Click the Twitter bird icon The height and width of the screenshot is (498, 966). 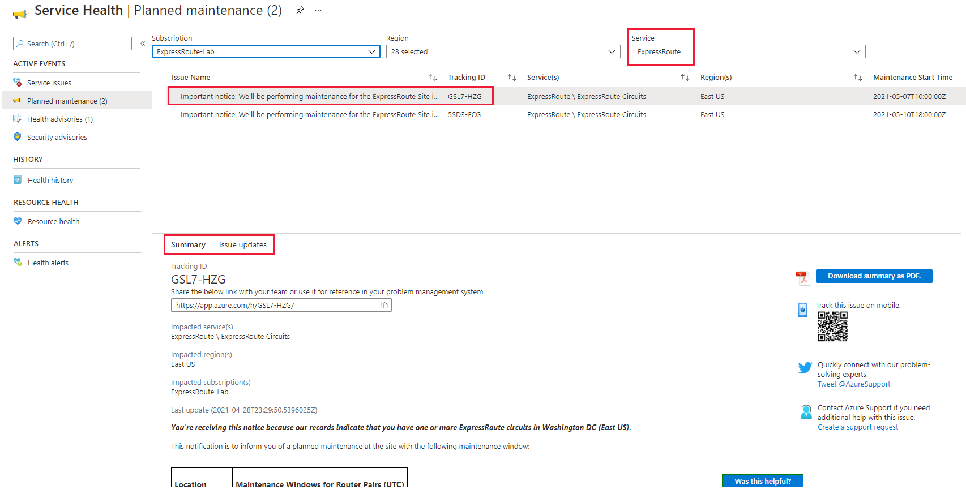[x=805, y=368]
